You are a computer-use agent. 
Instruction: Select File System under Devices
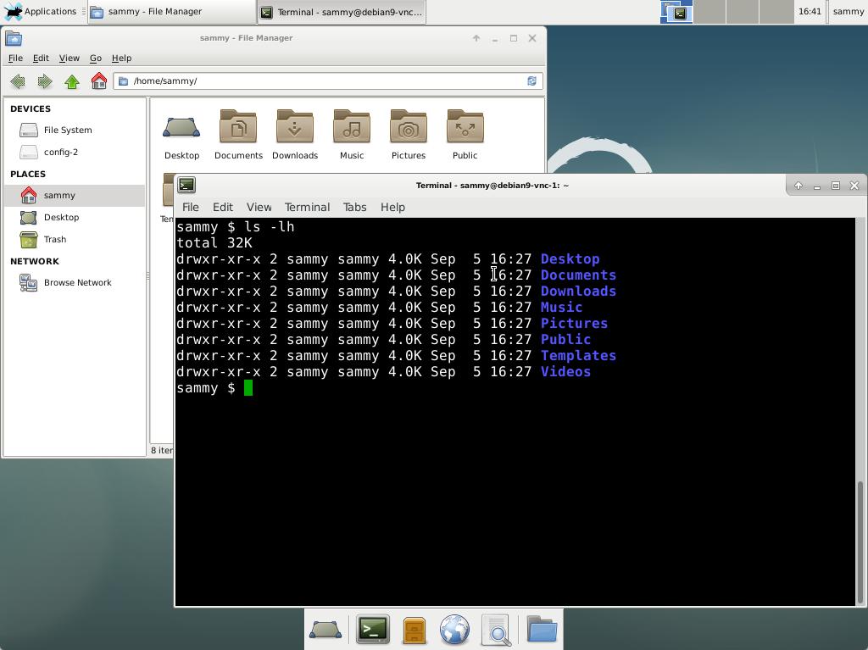pyautogui.click(x=68, y=130)
